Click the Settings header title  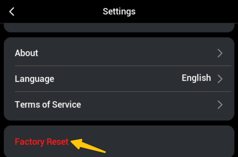click(119, 12)
